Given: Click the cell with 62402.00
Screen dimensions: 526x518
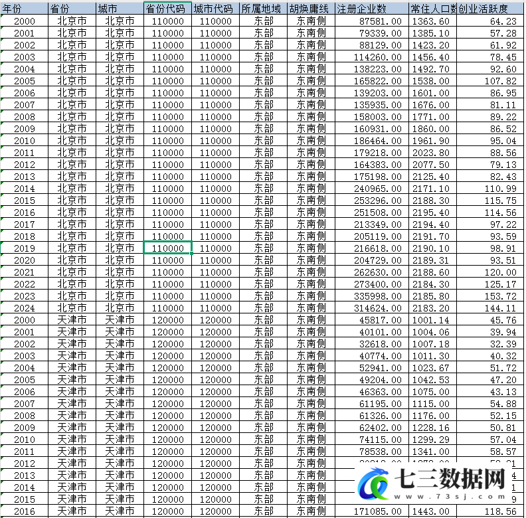Looking at the screenshot, I should [372, 428].
